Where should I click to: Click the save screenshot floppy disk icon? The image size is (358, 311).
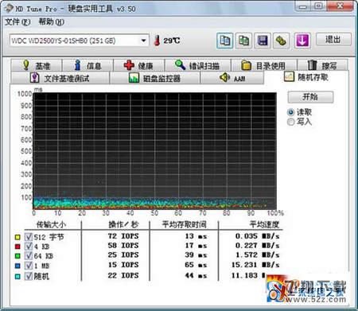[263, 41]
